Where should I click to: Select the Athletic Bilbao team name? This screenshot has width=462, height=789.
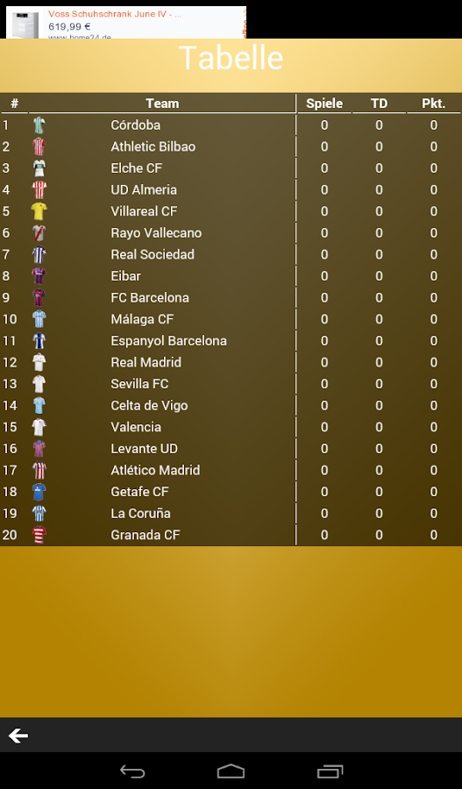click(153, 146)
